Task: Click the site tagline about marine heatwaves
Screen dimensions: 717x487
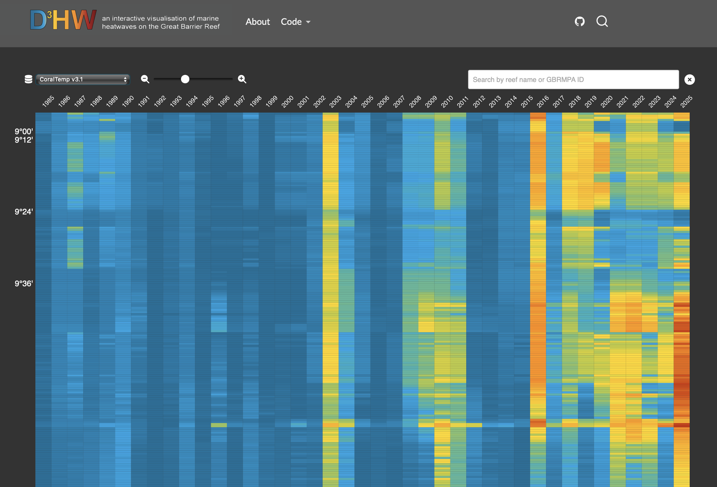Action: pyautogui.click(x=160, y=22)
